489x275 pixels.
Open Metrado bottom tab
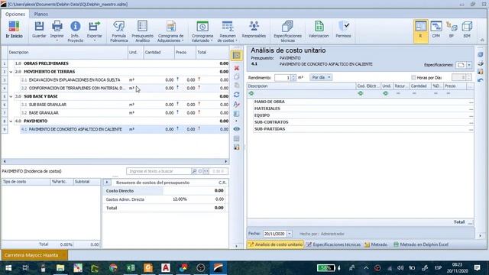376,244
